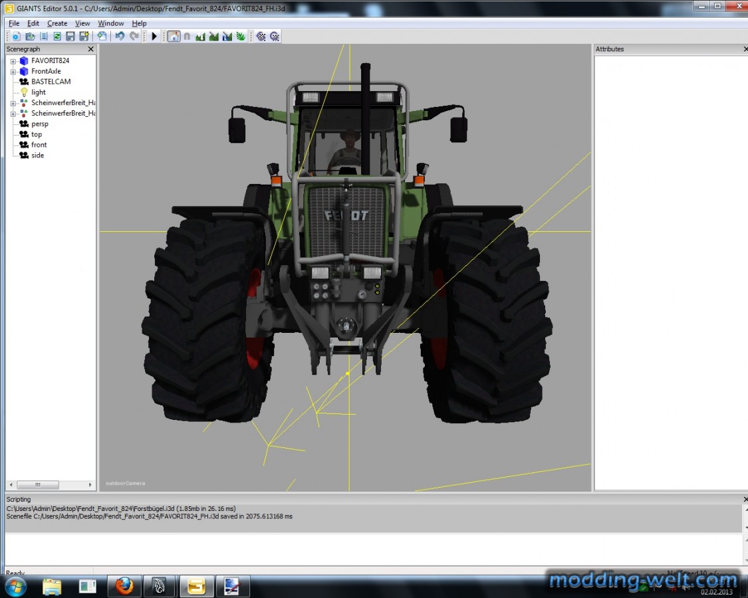The width and height of the screenshot is (748, 598).
Task: Select terrain sculpt tool with down arrow
Action: click(x=200, y=37)
